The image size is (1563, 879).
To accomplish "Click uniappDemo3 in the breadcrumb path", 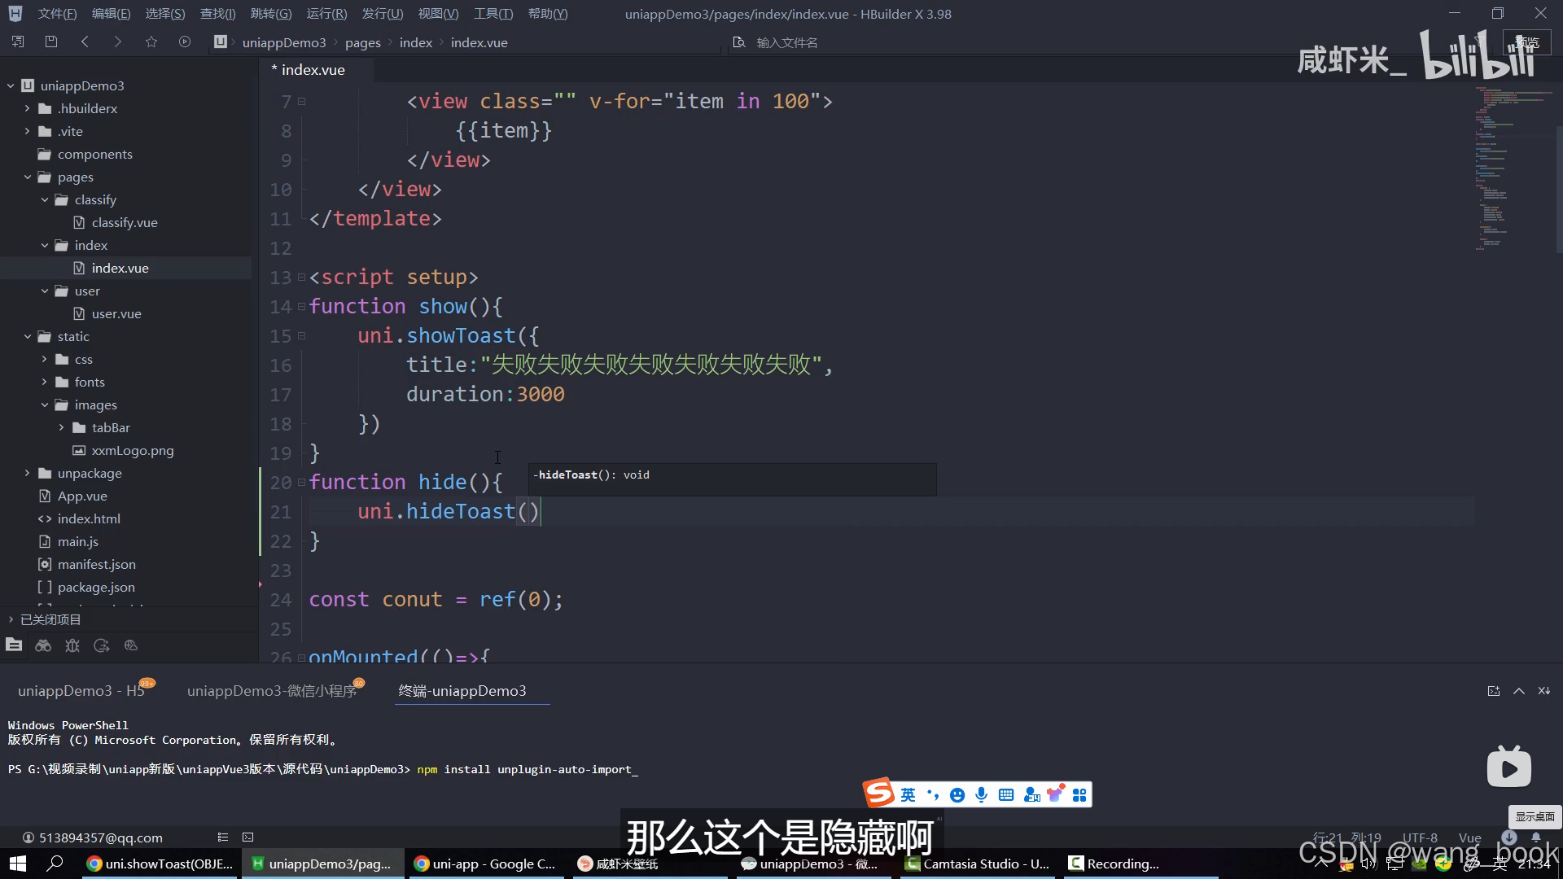I will [283, 42].
